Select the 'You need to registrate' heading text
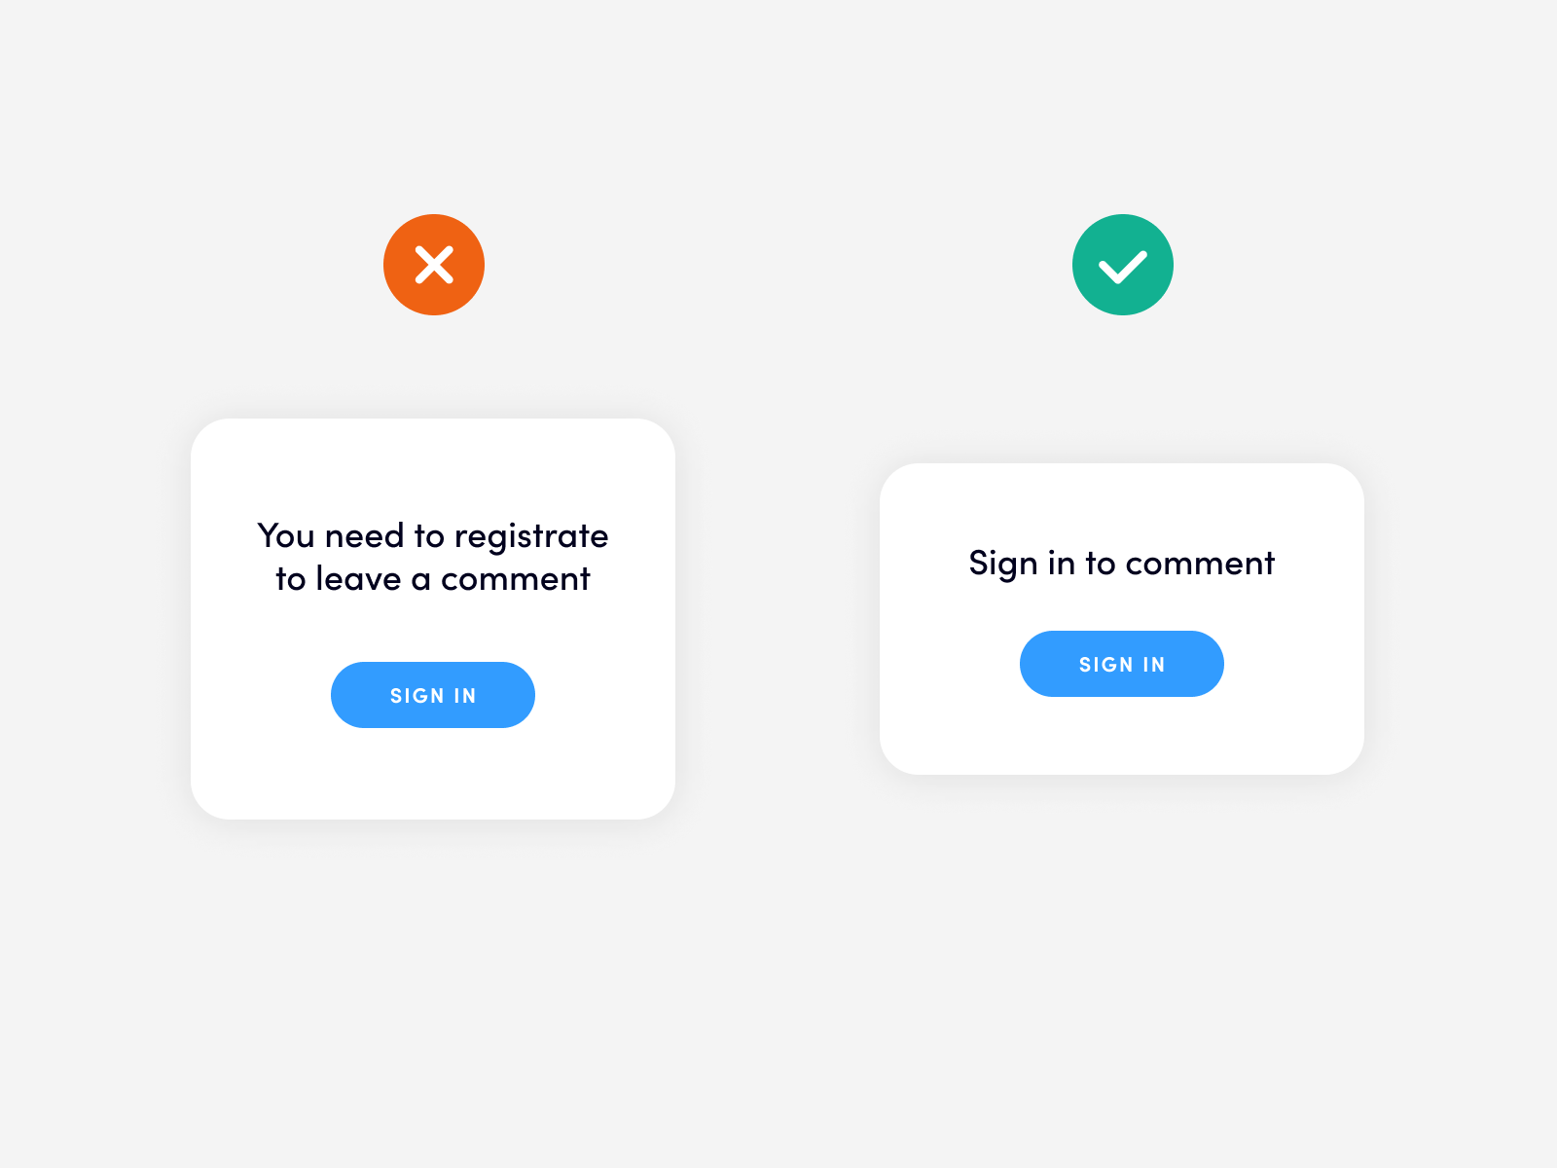Image resolution: width=1557 pixels, height=1168 pixels. click(432, 535)
